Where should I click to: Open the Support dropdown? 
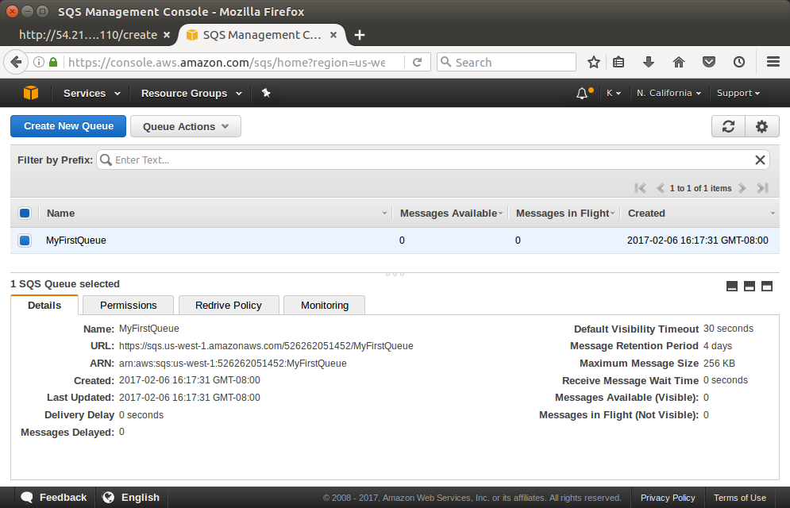coord(738,93)
